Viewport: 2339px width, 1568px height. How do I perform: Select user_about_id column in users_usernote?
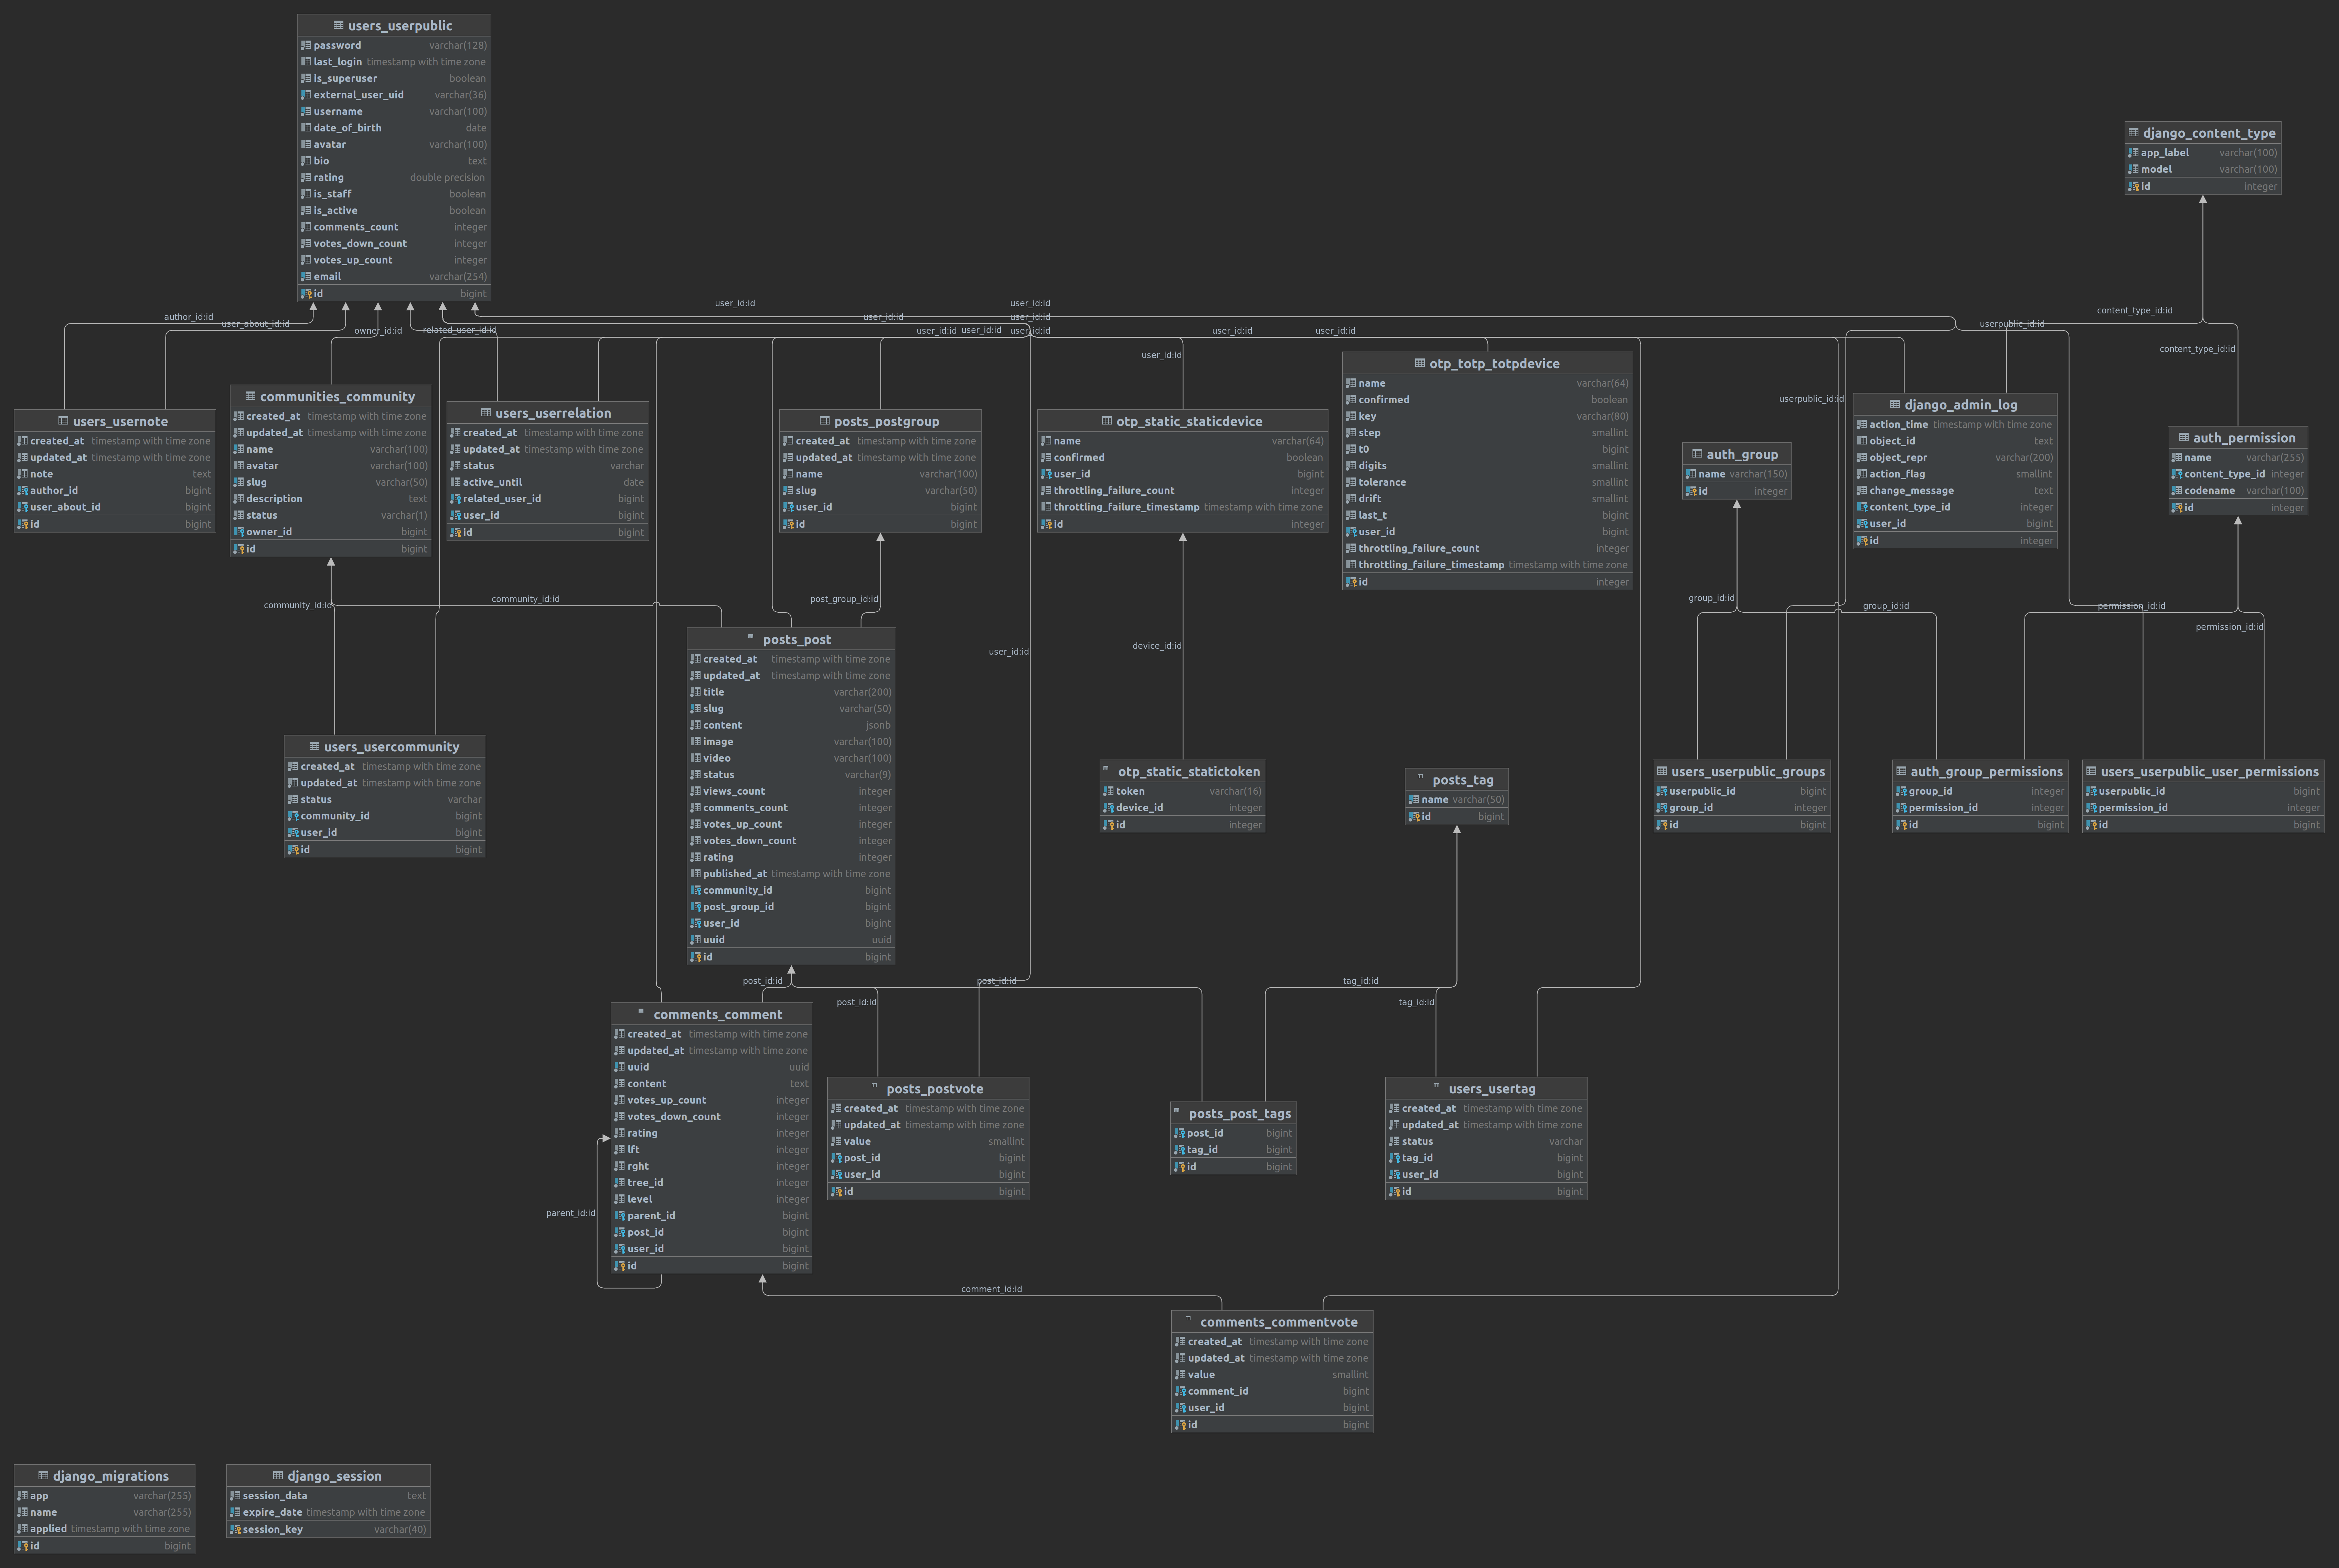115,507
